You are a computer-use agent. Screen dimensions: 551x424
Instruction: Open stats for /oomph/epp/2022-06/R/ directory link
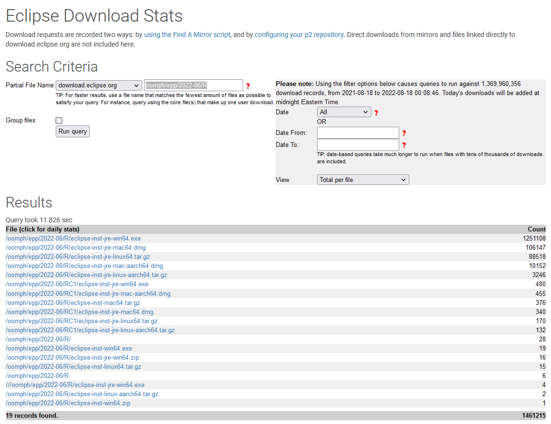tap(38, 339)
